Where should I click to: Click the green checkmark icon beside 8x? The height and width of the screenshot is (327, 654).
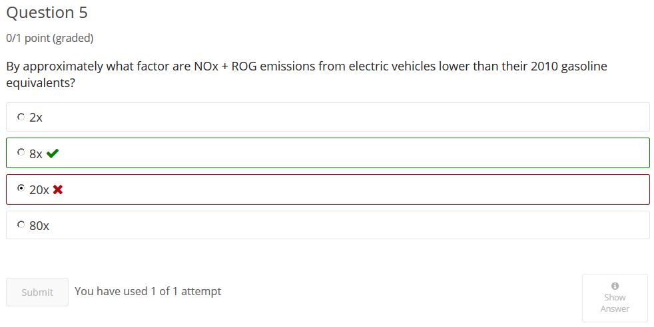point(53,154)
